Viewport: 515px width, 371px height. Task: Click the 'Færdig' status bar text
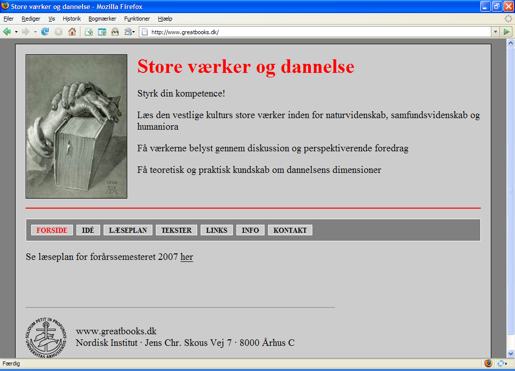[x=11, y=363]
